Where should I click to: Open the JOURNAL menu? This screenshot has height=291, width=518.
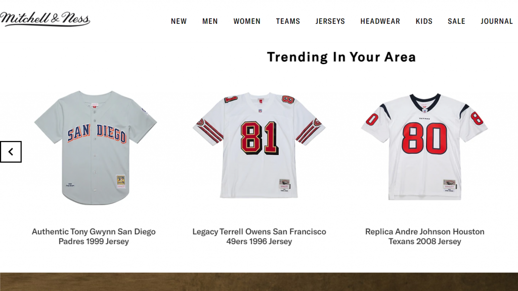tap(497, 21)
